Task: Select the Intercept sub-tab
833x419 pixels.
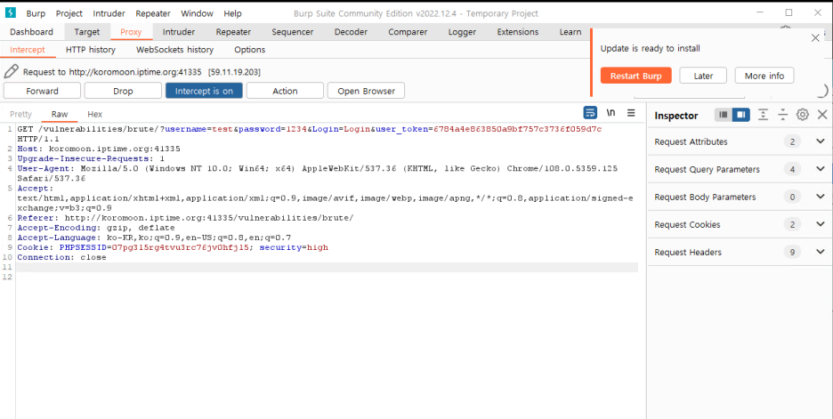Action: point(27,50)
